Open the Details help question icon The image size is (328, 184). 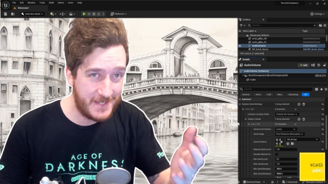click(x=319, y=65)
